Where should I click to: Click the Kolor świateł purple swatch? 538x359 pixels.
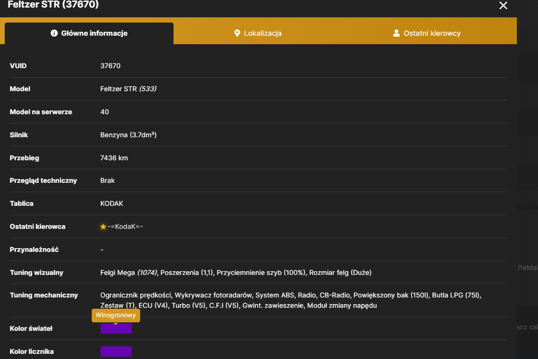coord(116,328)
